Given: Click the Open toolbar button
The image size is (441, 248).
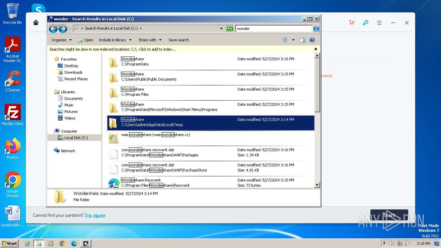Looking at the screenshot, I should (x=85, y=40).
